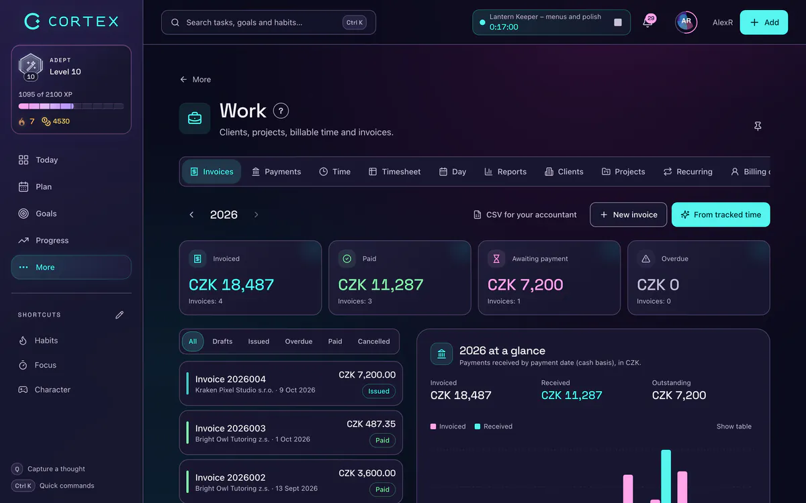Create a New invoice

click(629, 215)
